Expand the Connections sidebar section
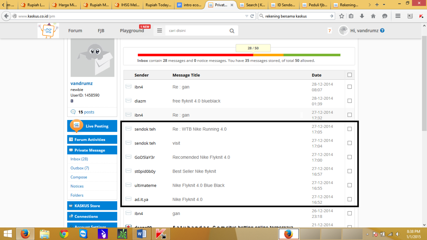 pos(92,216)
